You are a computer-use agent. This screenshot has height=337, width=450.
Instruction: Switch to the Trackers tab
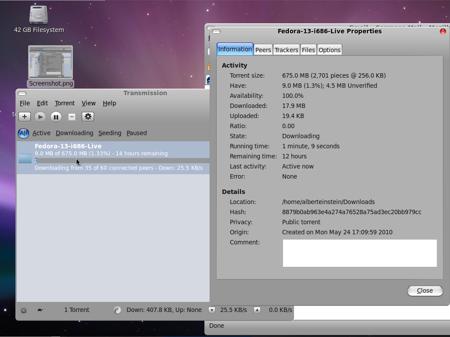[x=287, y=50]
